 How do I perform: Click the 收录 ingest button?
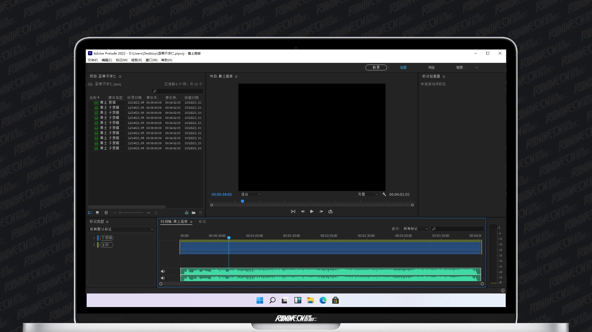coord(376,67)
